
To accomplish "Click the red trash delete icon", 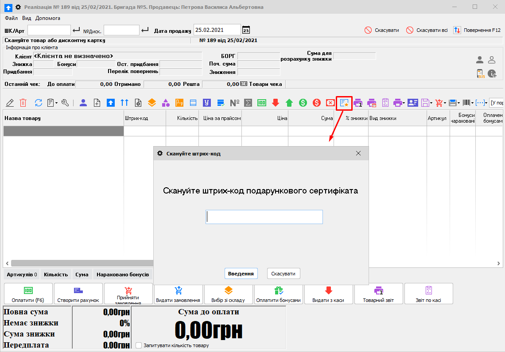I will tap(23, 103).
